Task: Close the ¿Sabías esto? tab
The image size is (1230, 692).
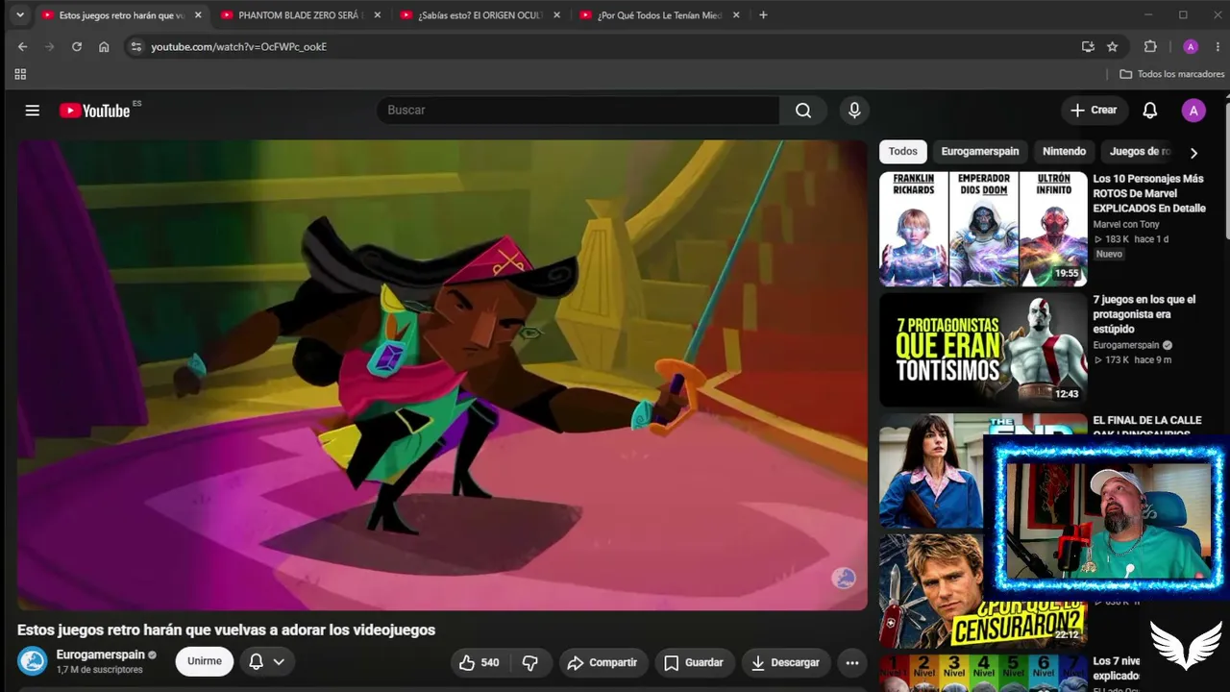Action: click(556, 15)
